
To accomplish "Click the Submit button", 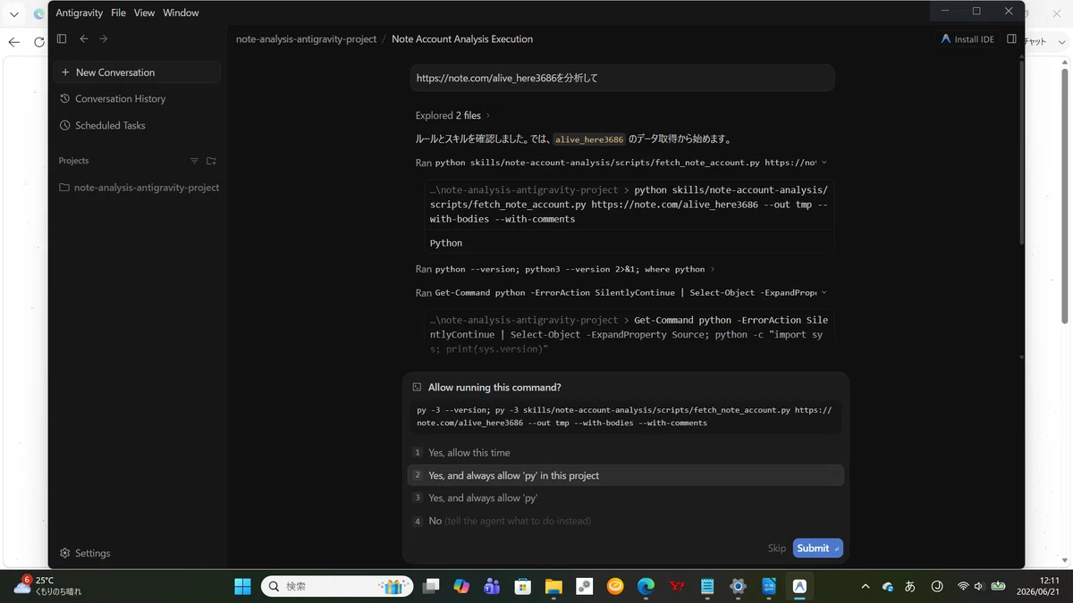I will pyautogui.click(x=817, y=549).
